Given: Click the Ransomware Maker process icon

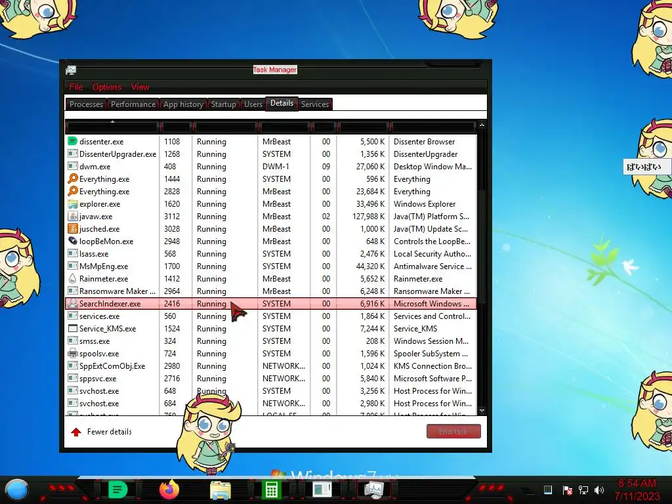Looking at the screenshot, I should click(x=73, y=291).
